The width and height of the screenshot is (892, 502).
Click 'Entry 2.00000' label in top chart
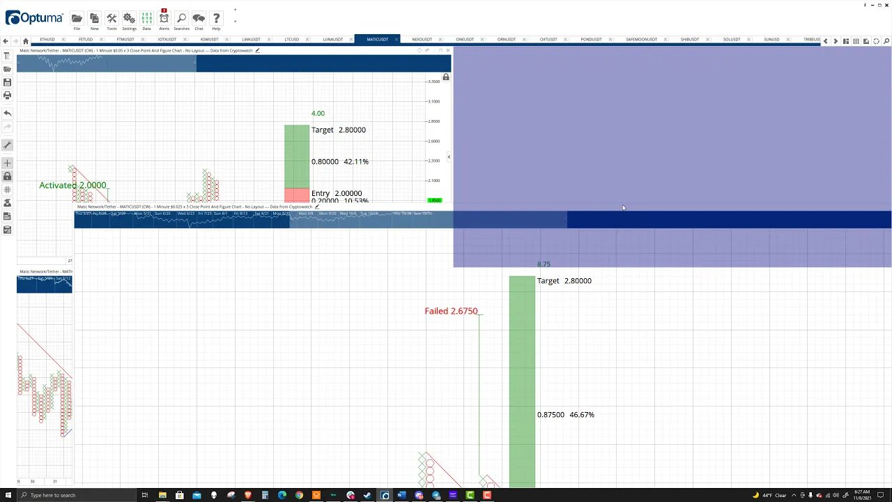coord(337,193)
